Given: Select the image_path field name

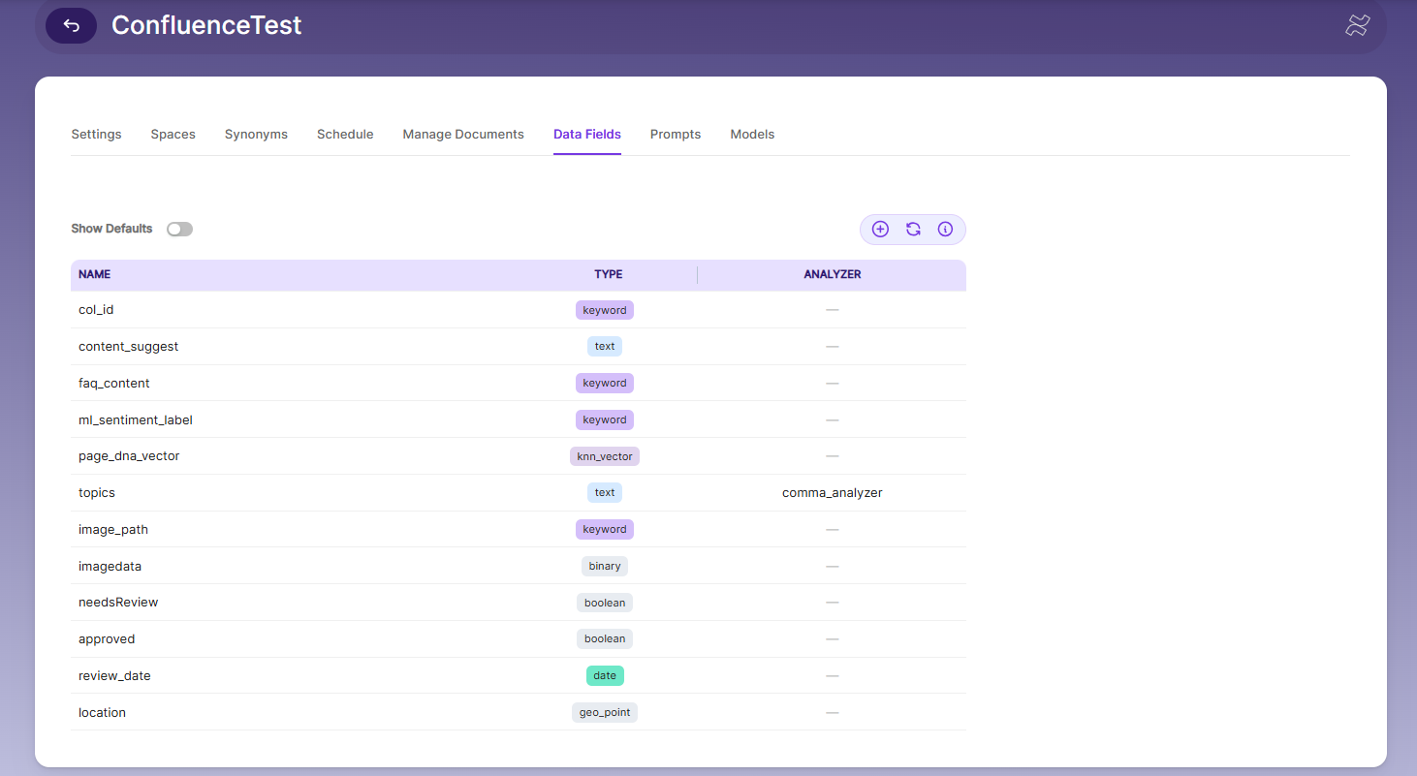Looking at the screenshot, I should coord(113,530).
